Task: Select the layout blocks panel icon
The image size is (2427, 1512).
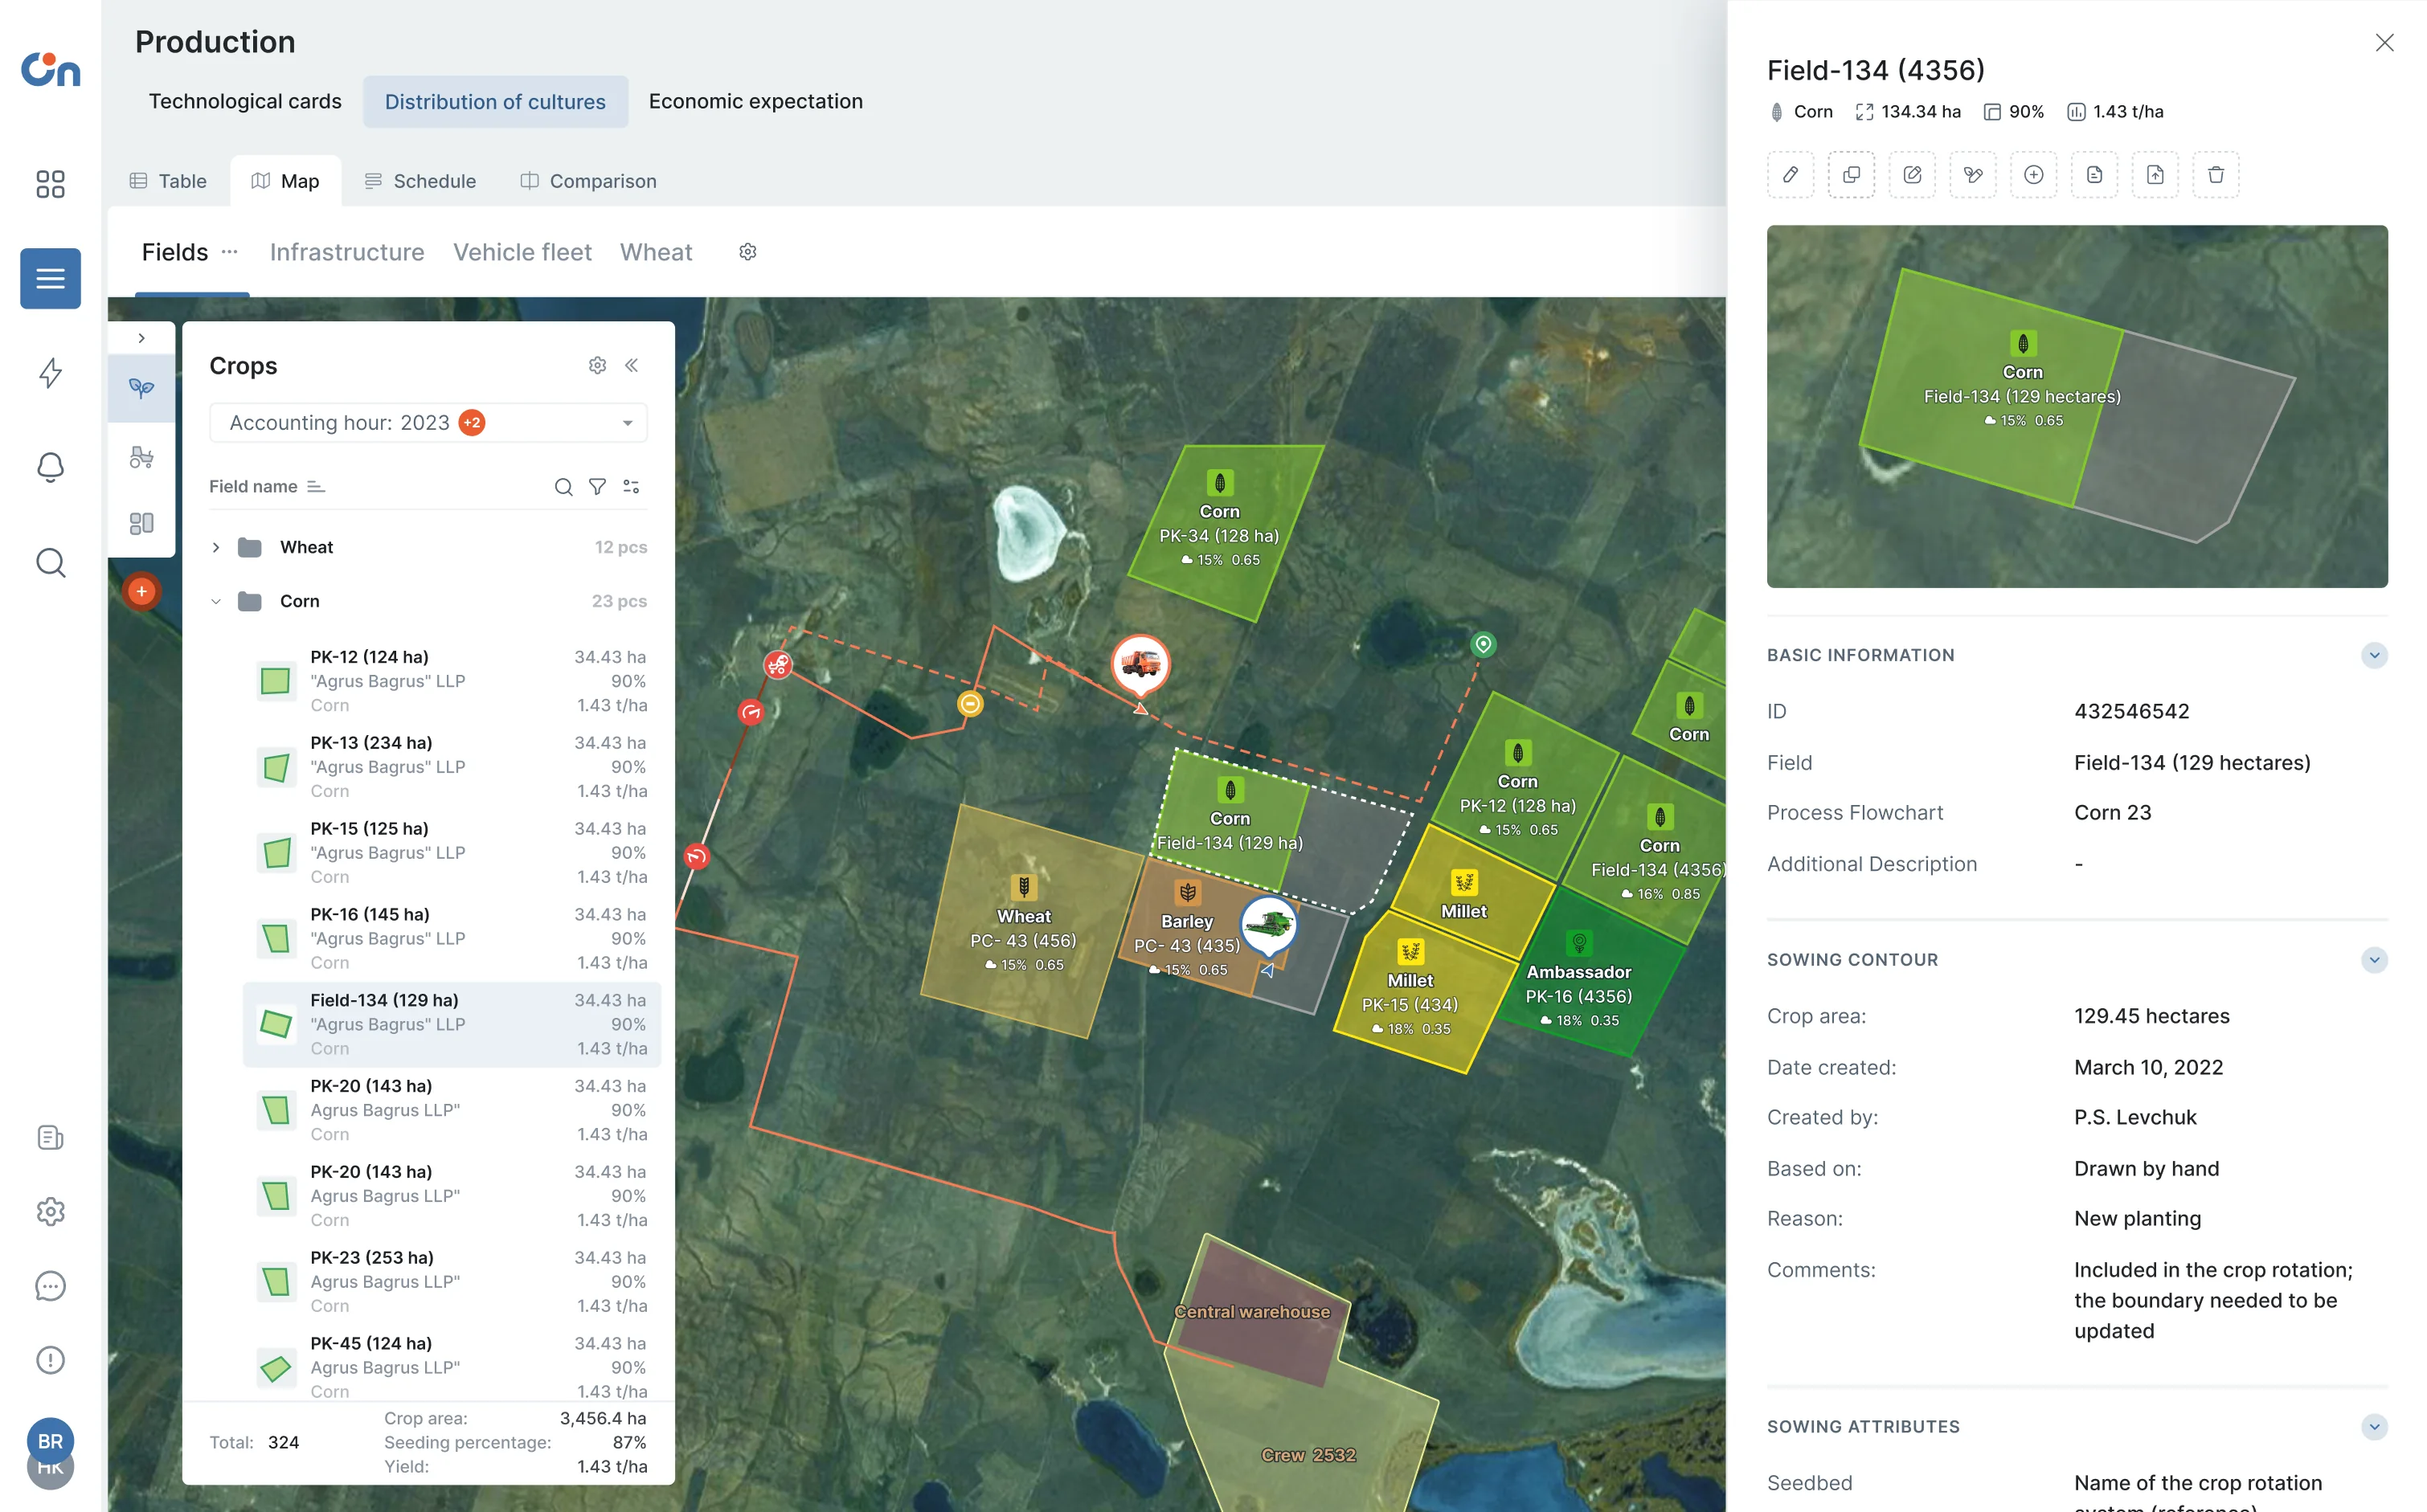Action: 142,523
